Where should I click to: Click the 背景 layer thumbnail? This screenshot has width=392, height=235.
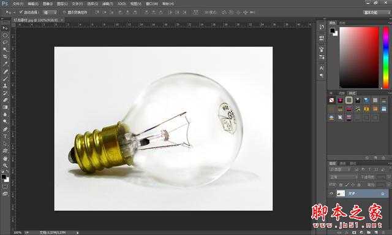(x=341, y=193)
